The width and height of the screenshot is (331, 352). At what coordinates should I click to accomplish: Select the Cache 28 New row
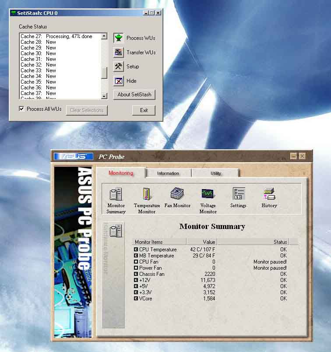(60, 42)
